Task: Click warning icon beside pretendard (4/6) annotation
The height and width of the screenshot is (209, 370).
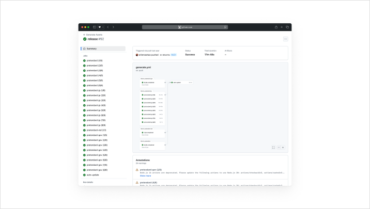Action: click(137, 182)
